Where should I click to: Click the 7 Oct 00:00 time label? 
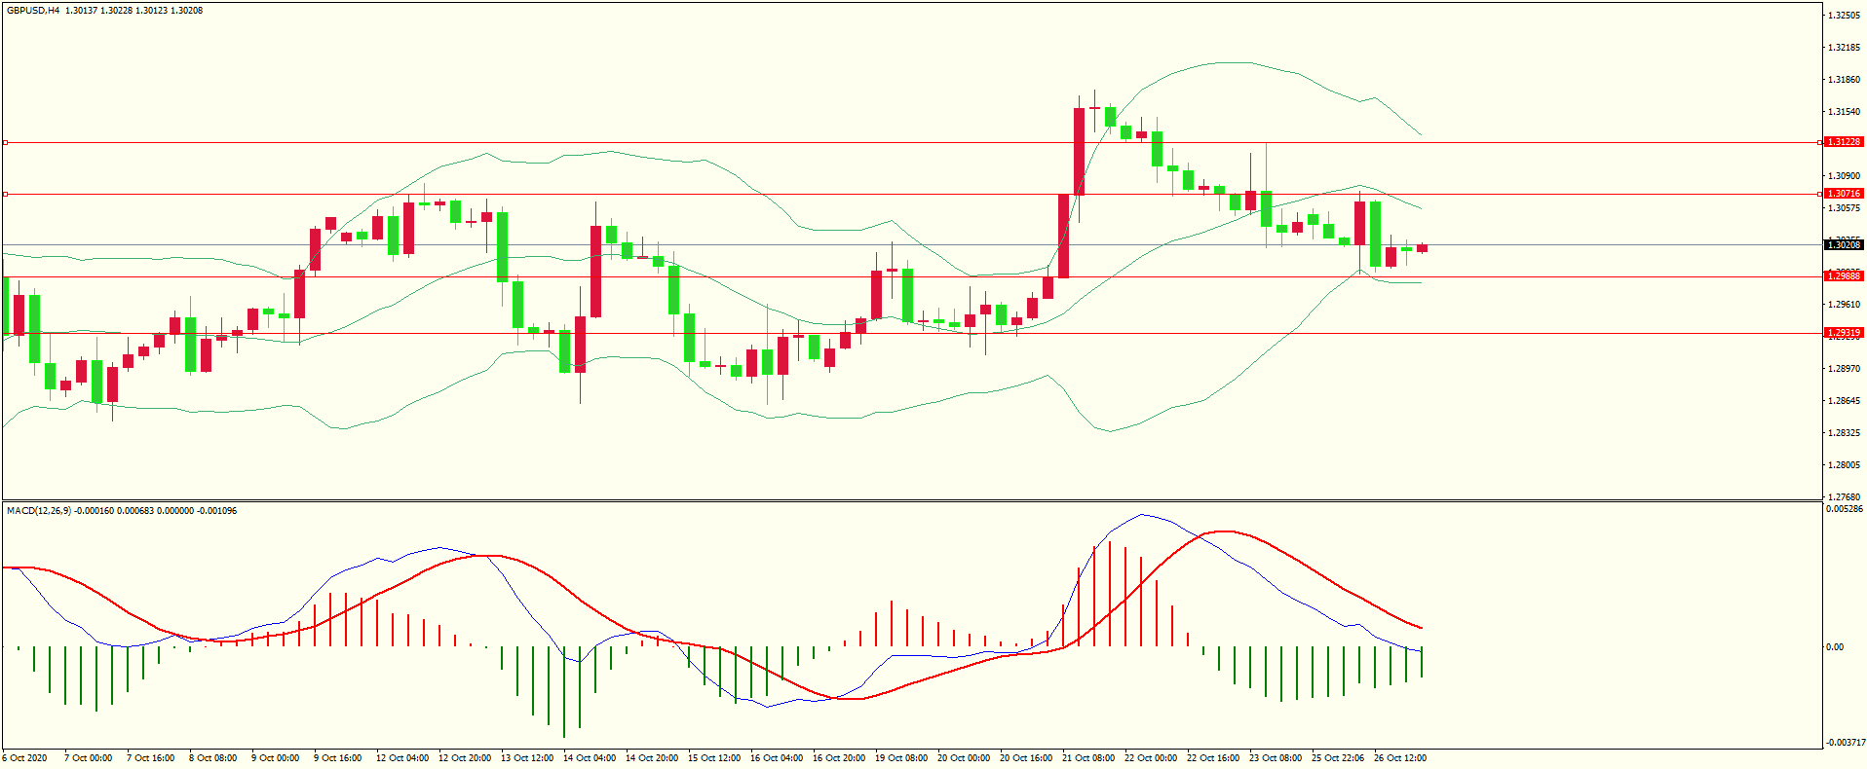89,758
